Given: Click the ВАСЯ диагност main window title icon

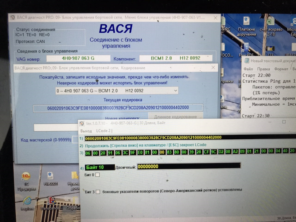Looking at the screenshot, I should [13, 18].
